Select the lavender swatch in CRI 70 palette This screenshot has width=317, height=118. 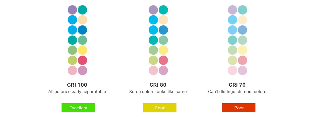tap(232, 10)
